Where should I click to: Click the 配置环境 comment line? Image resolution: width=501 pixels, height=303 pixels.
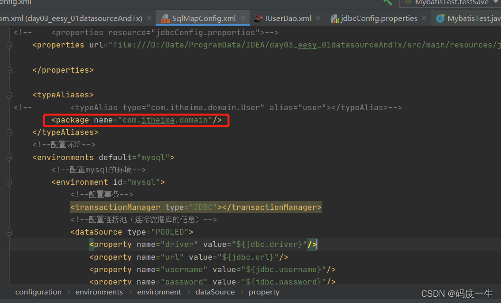(64, 145)
